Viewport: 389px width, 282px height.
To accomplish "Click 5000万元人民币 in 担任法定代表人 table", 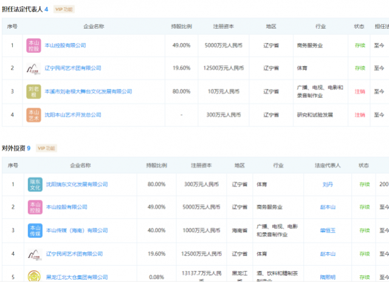I will tap(223, 46).
